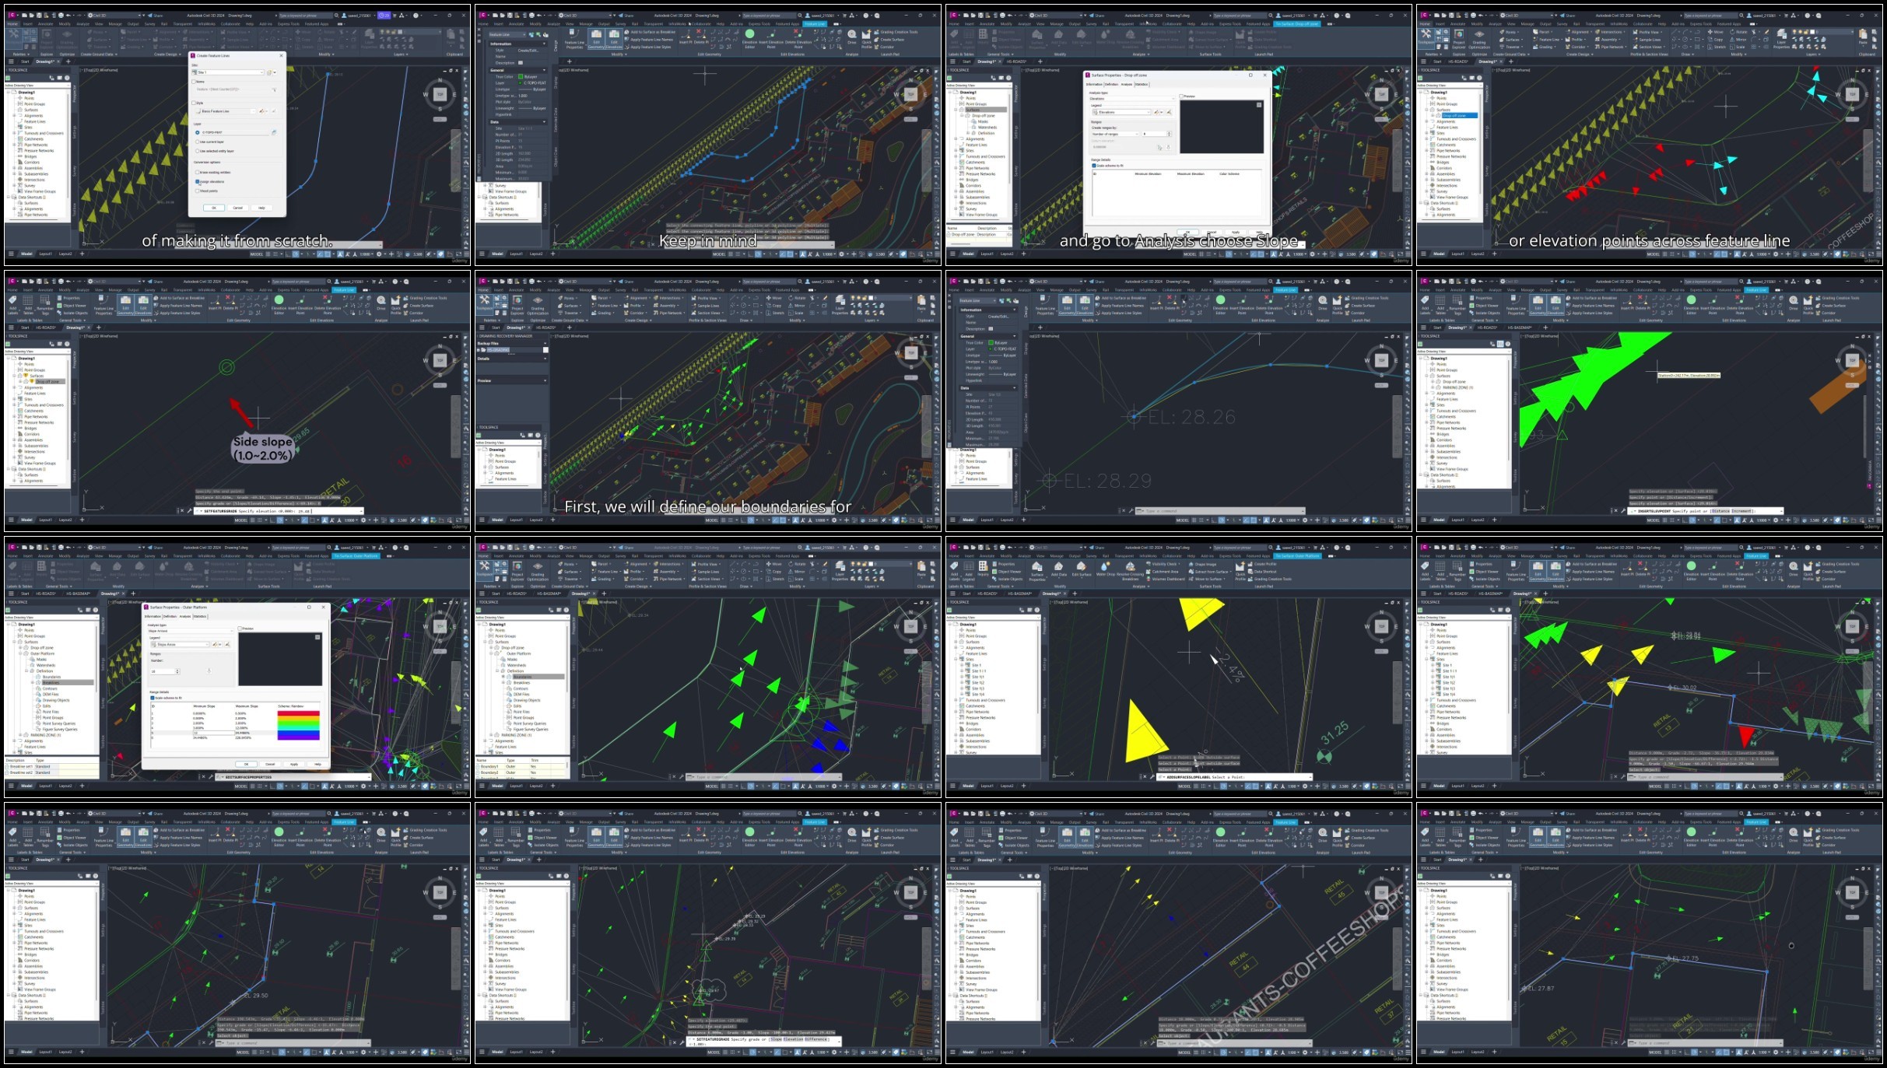
Task: Expand Definition node under Drop off zone in Toolspace
Action: point(968,133)
